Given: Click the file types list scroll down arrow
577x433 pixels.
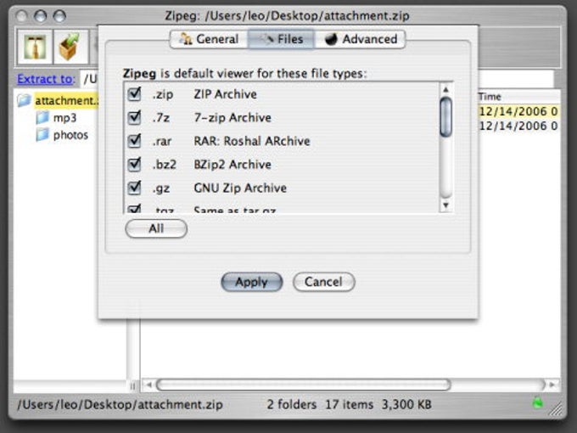Looking at the screenshot, I should (x=445, y=205).
